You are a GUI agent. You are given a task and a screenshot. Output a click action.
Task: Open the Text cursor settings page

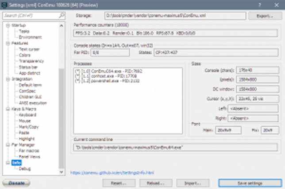[29, 49]
